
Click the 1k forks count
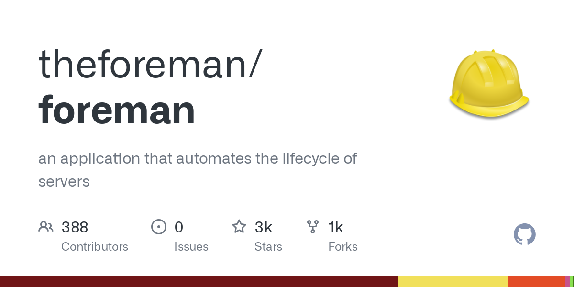[336, 227]
